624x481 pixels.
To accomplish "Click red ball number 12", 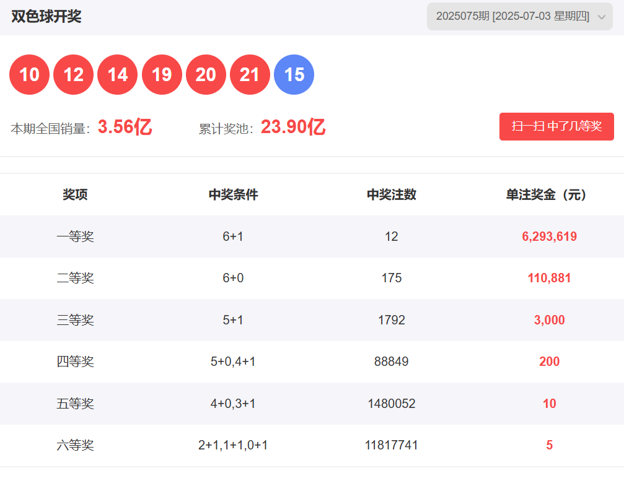I will (74, 75).
